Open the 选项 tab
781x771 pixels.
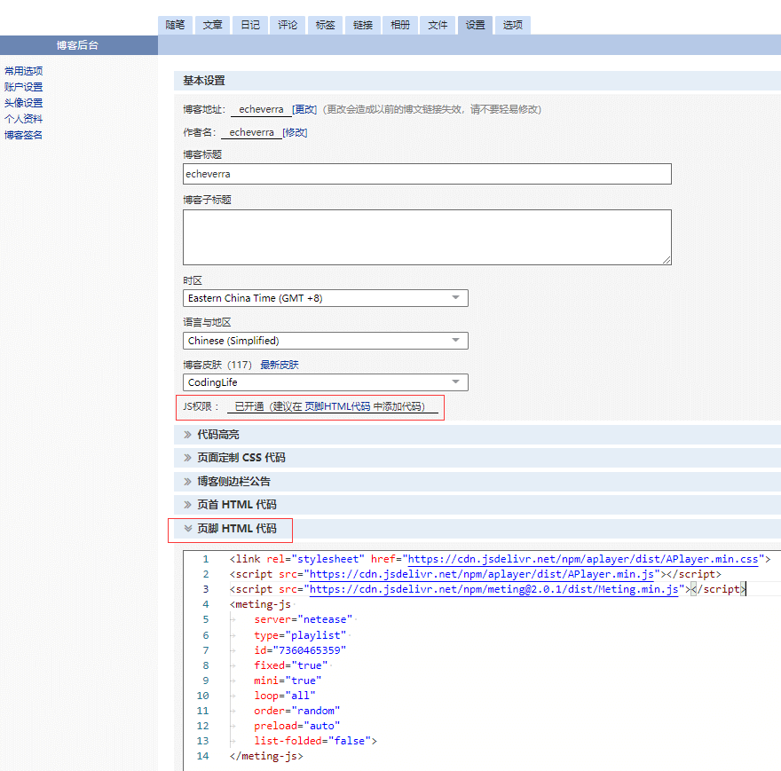click(513, 25)
